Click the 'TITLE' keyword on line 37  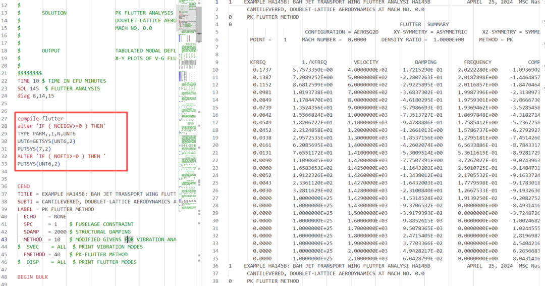click(25, 194)
